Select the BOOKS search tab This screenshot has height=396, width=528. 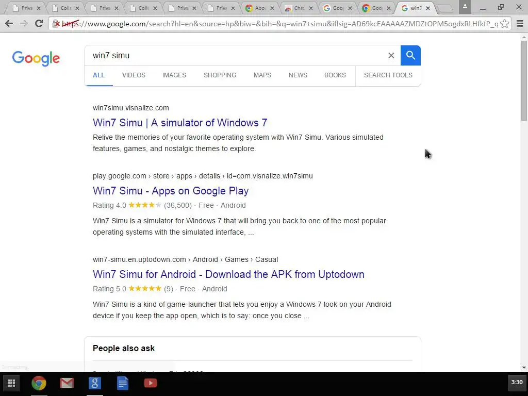point(335,75)
